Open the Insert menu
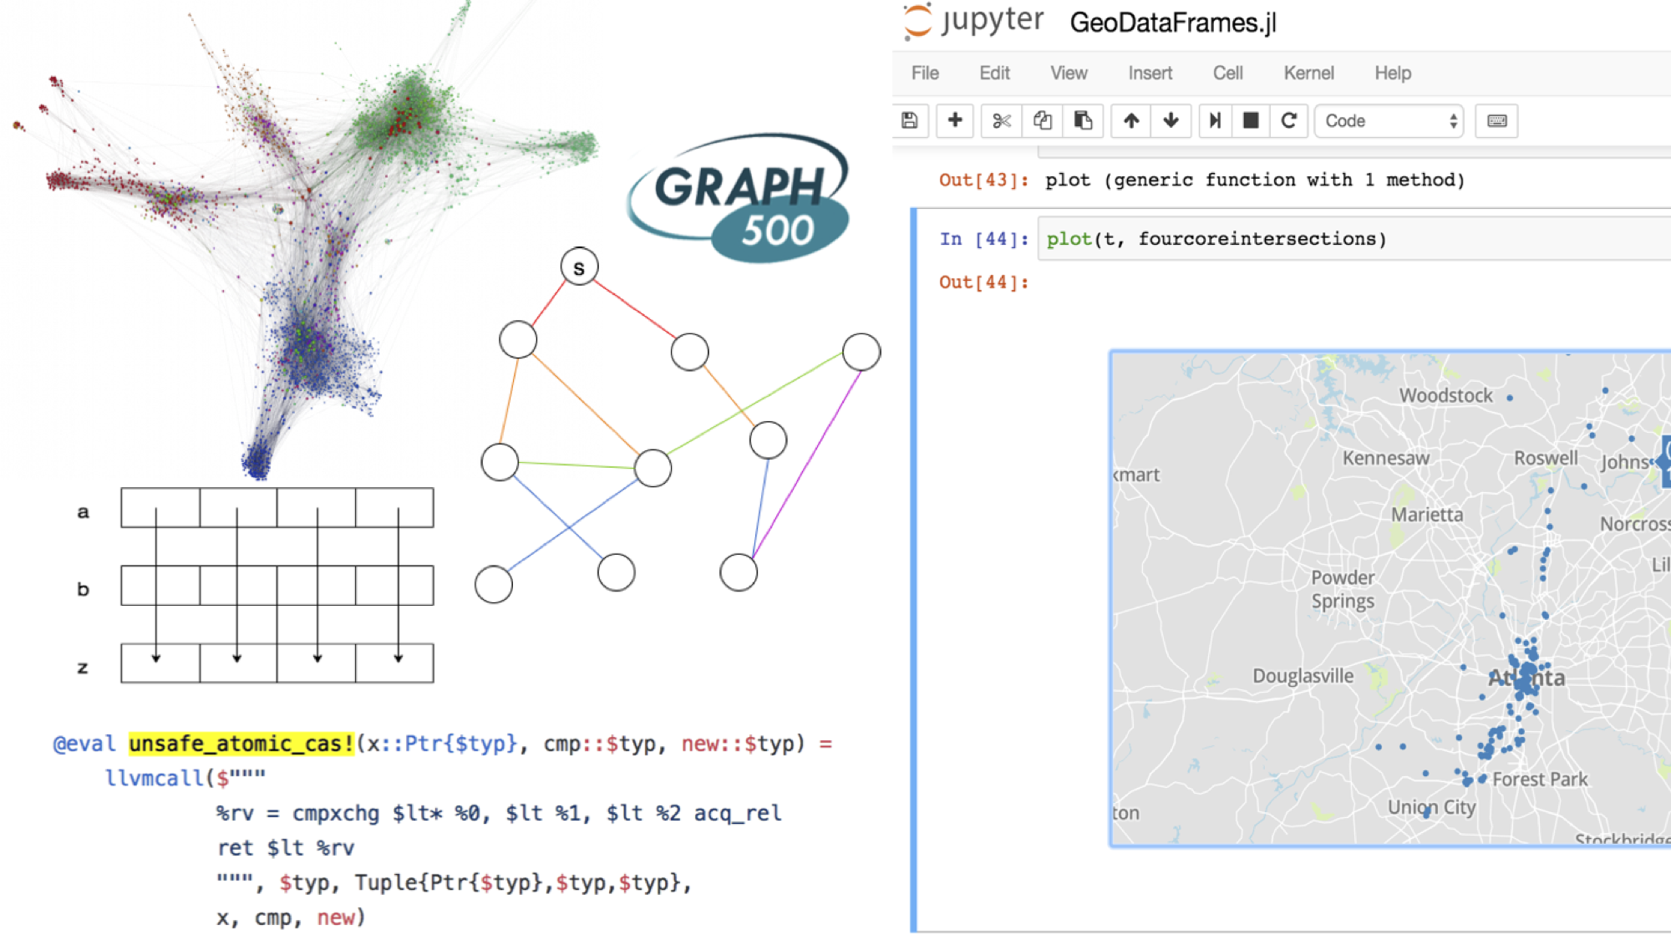1671x940 pixels. (x=1150, y=74)
